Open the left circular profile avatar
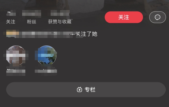169x107 pixels. [16, 55]
